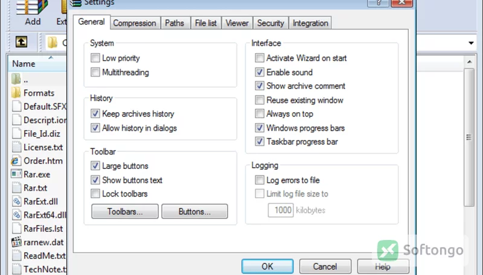Click the Default.SFX file icon

(16, 106)
